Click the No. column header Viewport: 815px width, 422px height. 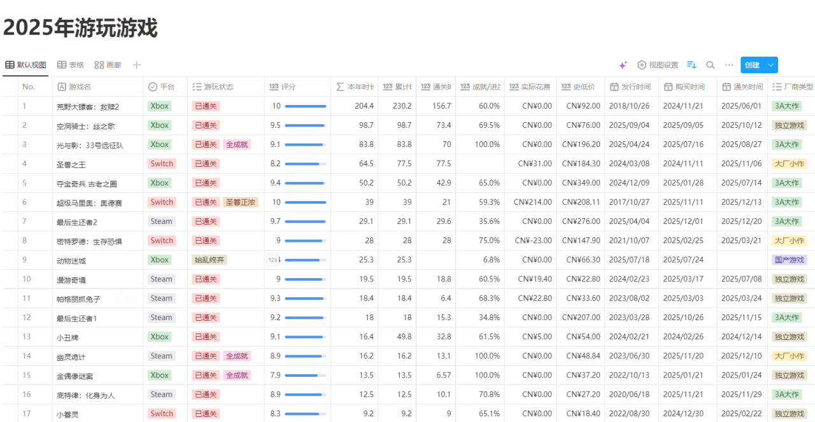pos(35,87)
